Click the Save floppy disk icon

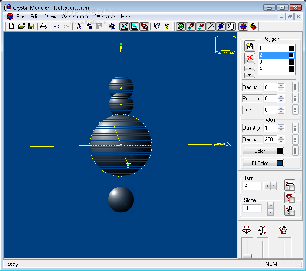(x=31, y=26)
